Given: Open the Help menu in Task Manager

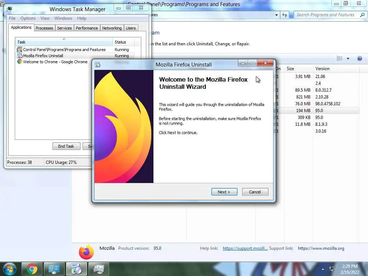Looking at the screenshot, I should coord(82,18).
